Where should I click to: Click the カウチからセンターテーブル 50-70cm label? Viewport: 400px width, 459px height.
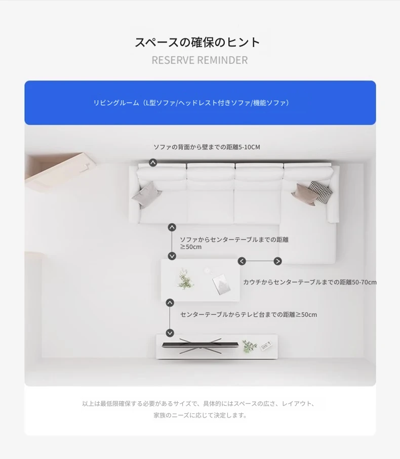coord(310,282)
